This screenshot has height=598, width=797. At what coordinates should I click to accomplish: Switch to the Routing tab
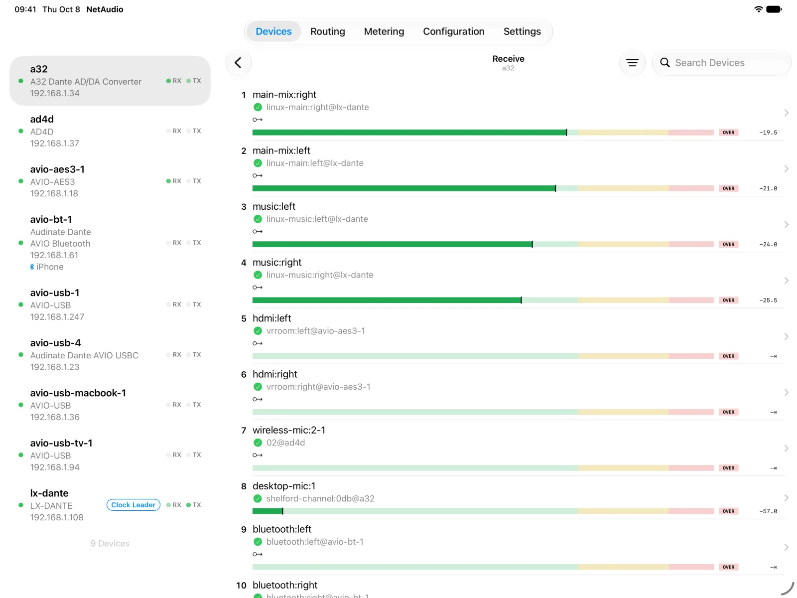[328, 31]
